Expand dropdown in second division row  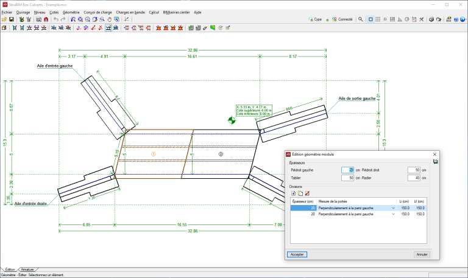393,214
